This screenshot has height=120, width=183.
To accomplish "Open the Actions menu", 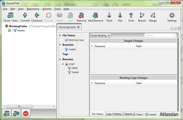I will pos(47,9).
